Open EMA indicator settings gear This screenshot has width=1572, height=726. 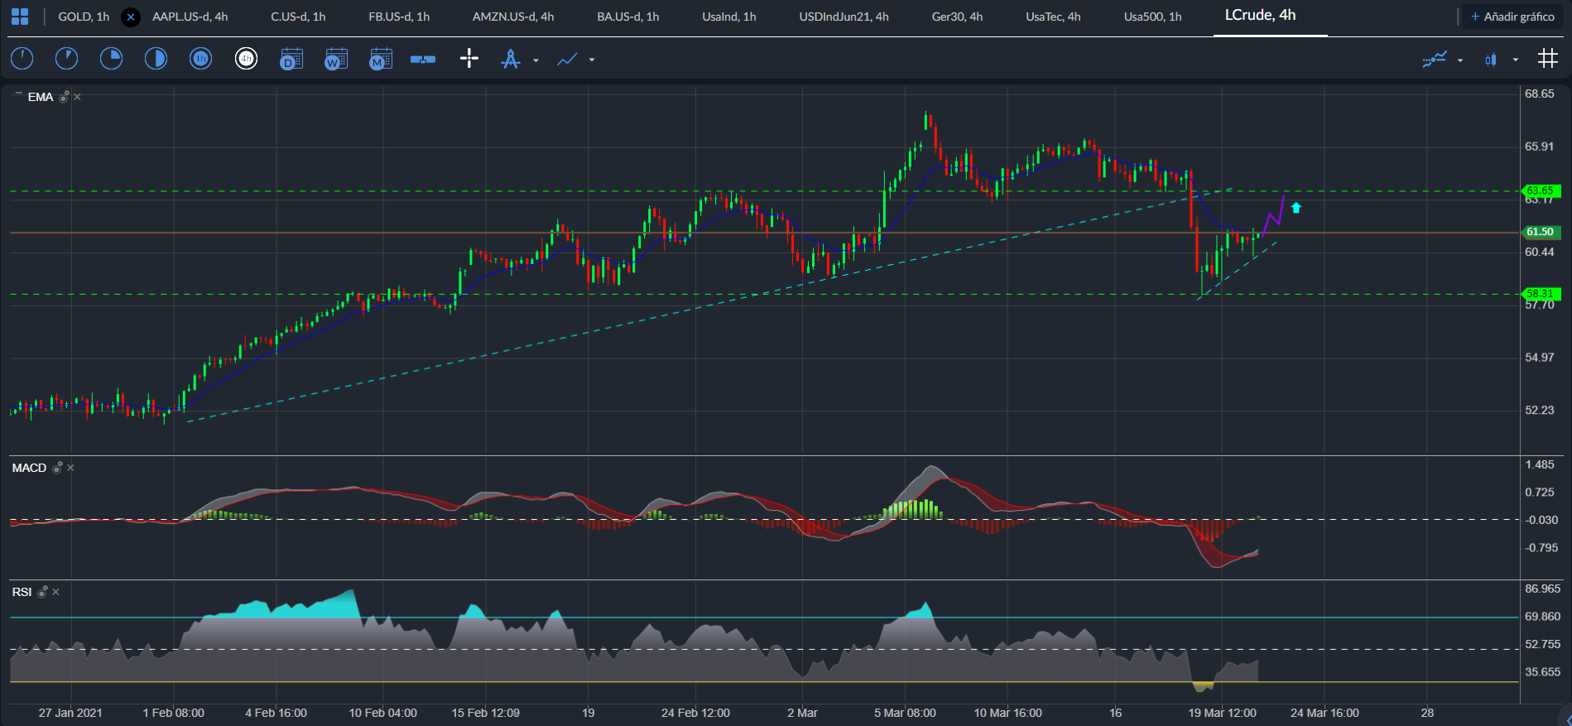[x=64, y=97]
